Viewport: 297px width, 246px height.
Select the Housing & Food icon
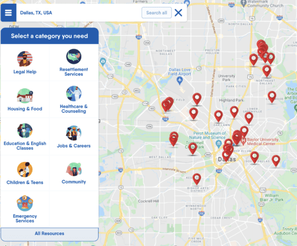[x=25, y=96]
